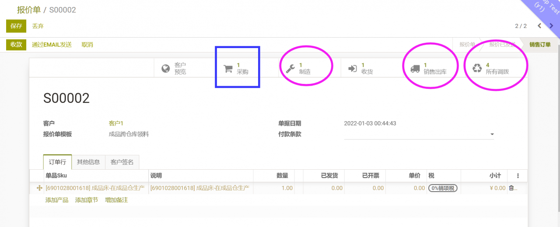Screen dimensions: 560x227
Task: Open the 客户1 customer link
Action: click(x=116, y=123)
